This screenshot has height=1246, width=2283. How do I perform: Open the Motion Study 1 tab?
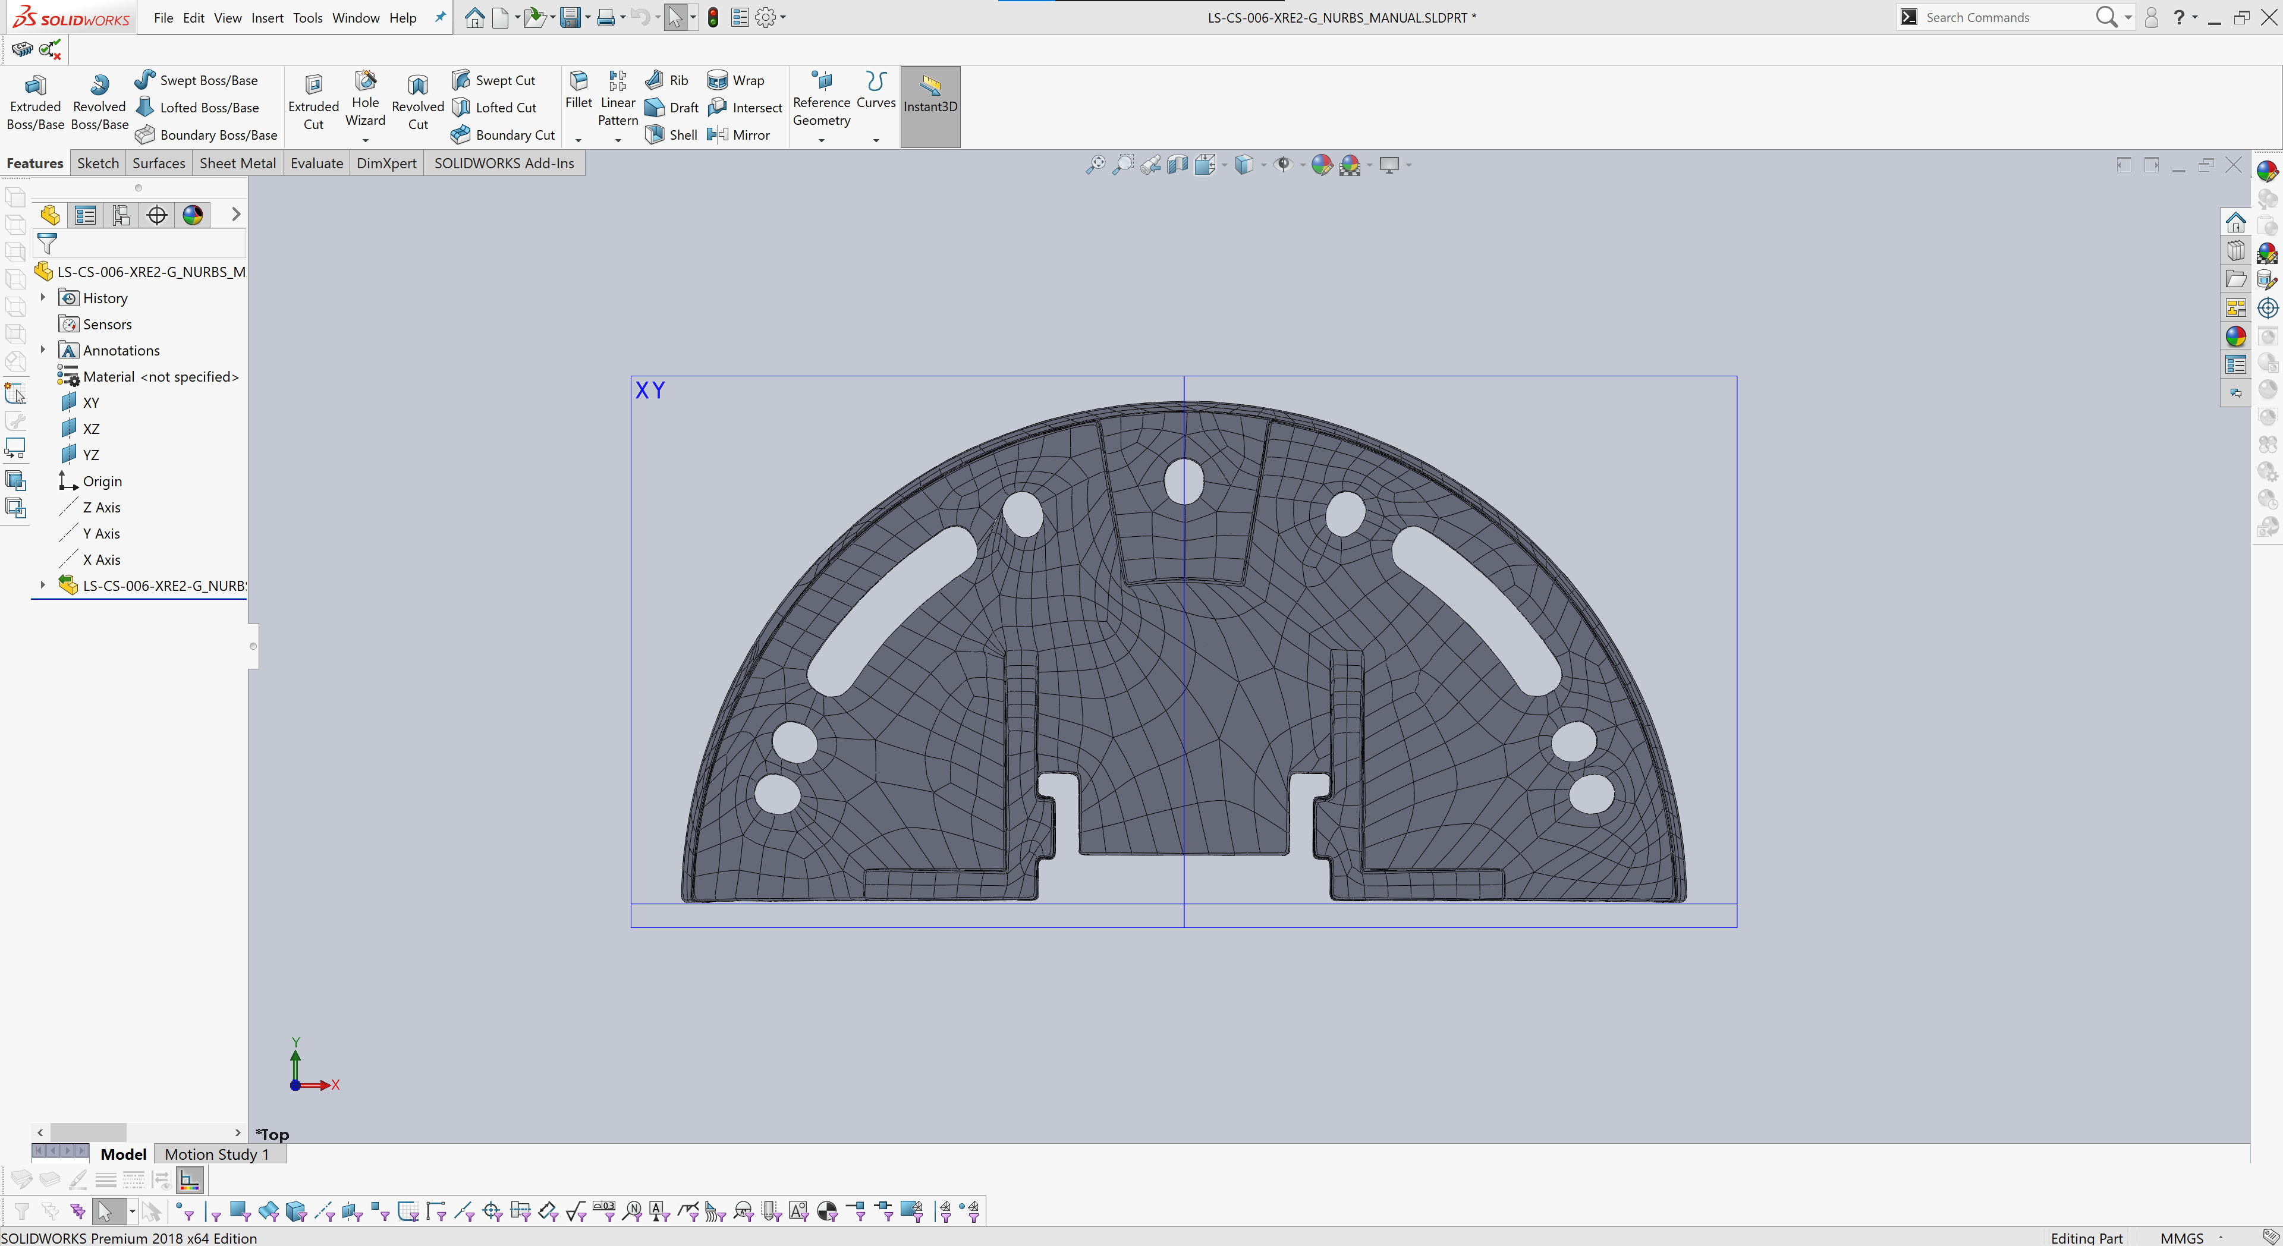[217, 1154]
